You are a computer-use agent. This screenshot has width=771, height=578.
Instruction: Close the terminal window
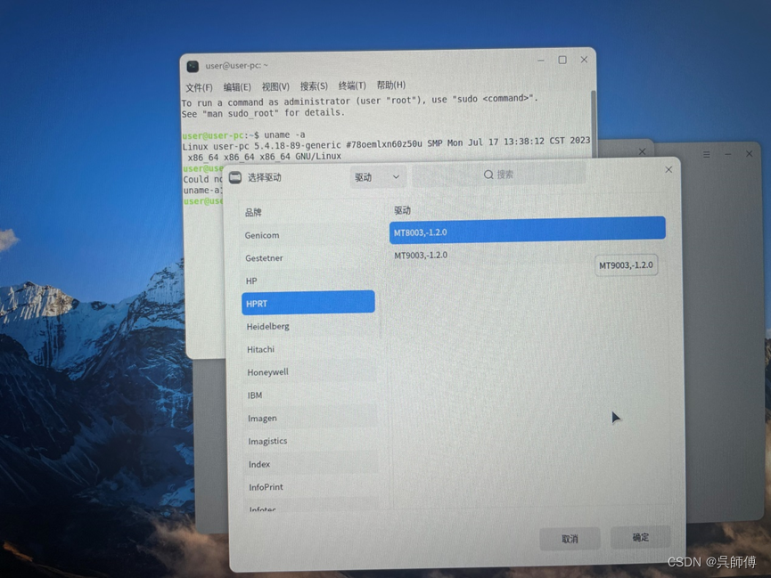coord(584,60)
